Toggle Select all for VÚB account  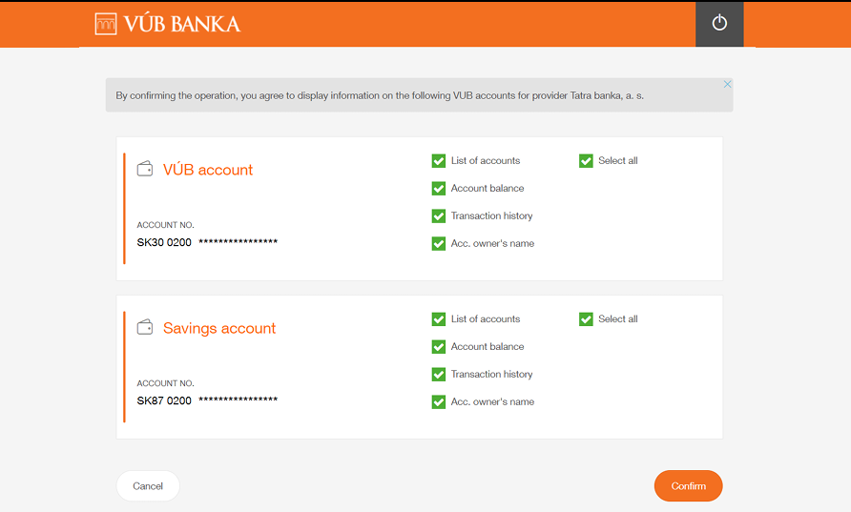click(586, 161)
